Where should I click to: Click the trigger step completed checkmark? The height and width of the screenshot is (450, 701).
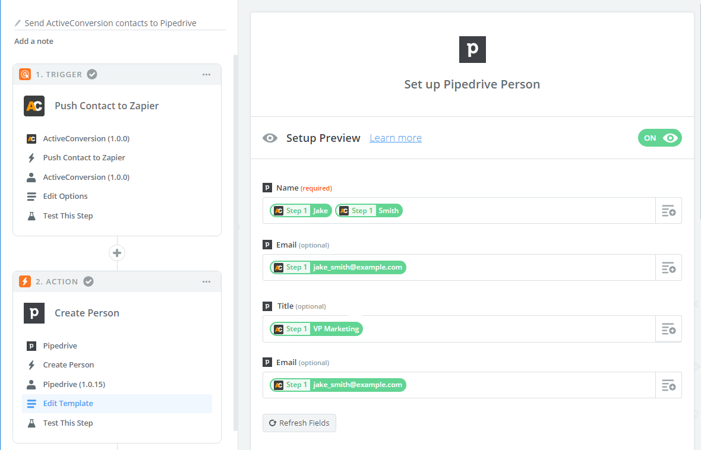(x=92, y=74)
